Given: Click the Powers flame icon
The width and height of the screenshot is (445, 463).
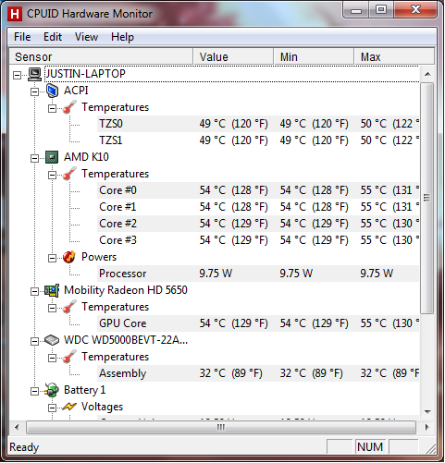Looking at the screenshot, I should (x=69, y=257).
